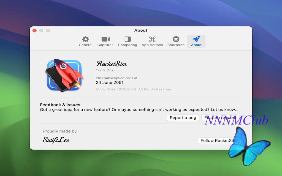Click the RocketSim script title
This screenshot has height=176, width=282.
111,64
